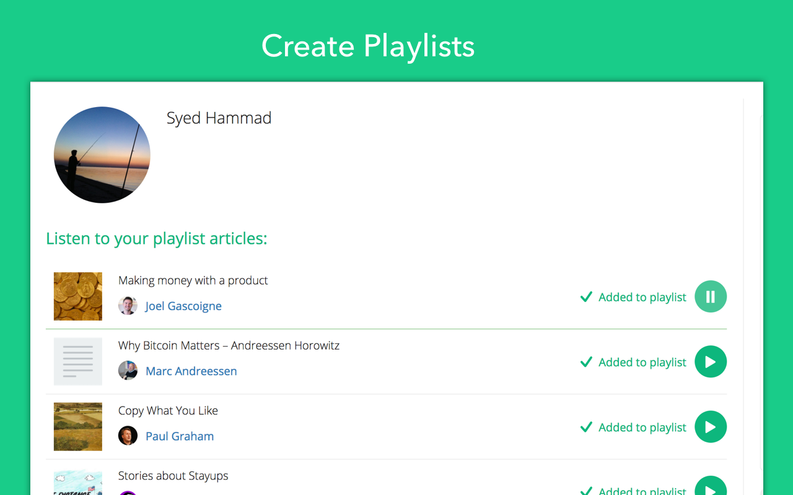
Task: Click Syed Hammad's profile picture
Action: 102,155
